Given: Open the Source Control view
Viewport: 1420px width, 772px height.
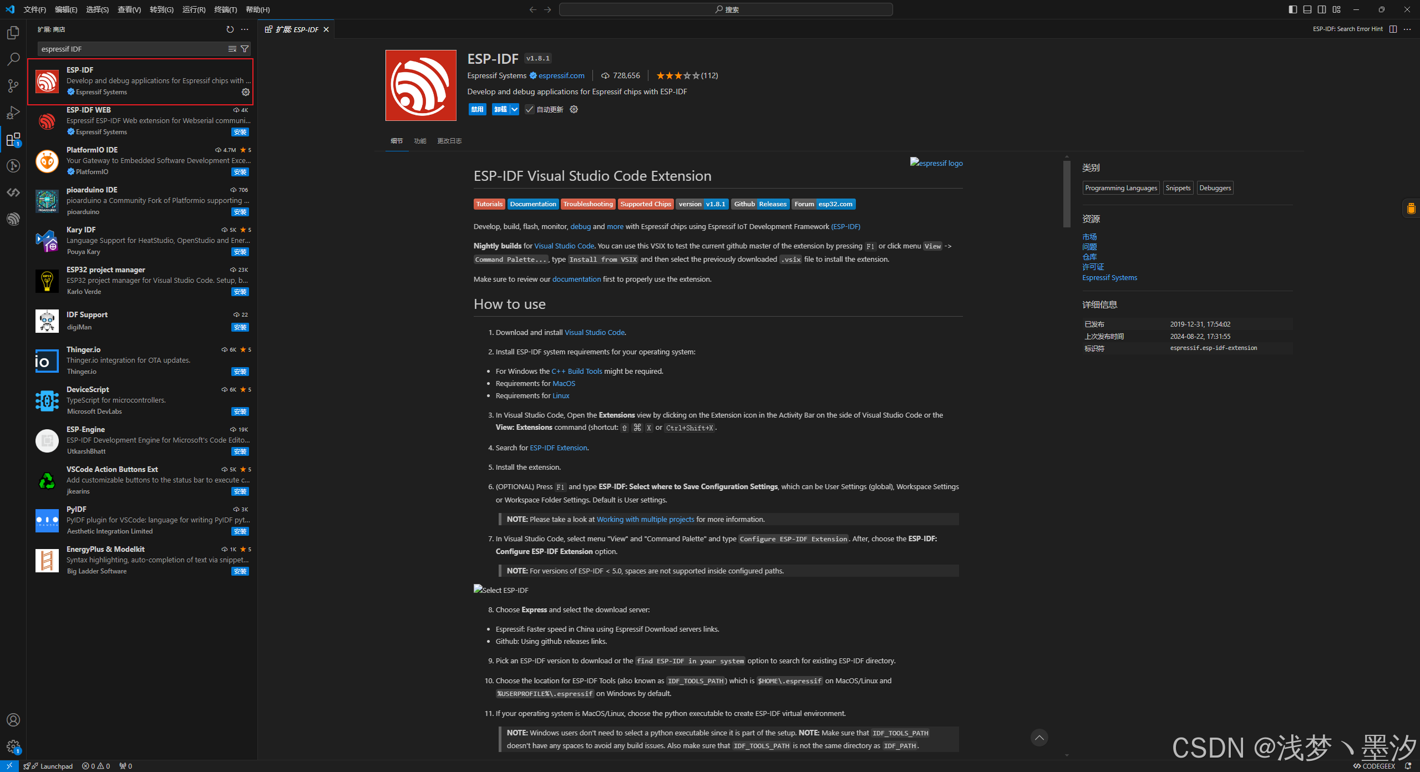Looking at the screenshot, I should pos(13,86).
